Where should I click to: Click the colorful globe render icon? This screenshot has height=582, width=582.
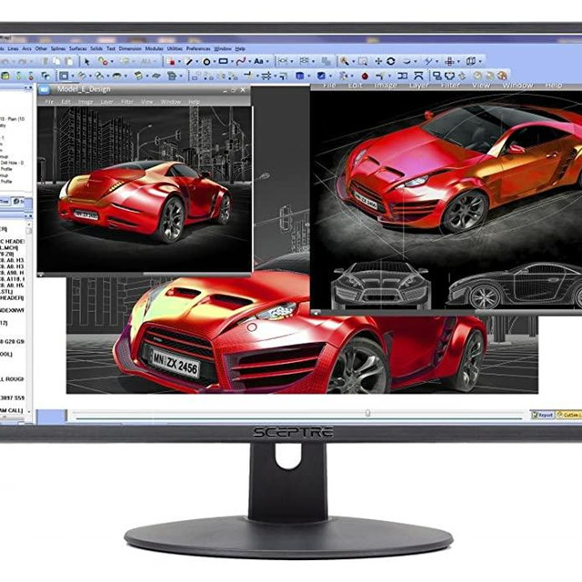[502, 75]
